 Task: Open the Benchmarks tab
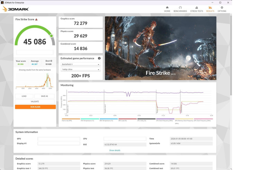click(x=180, y=9)
